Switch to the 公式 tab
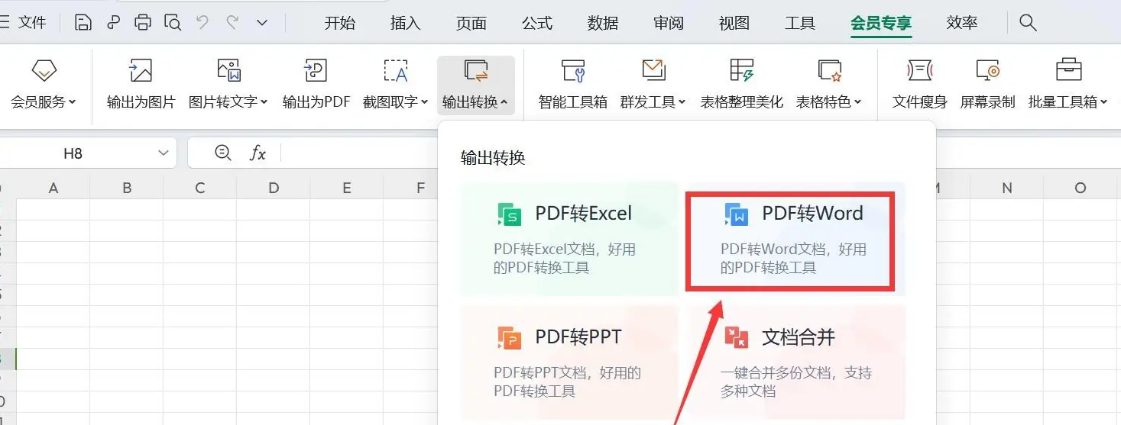Image resolution: width=1121 pixels, height=425 pixels. pyautogui.click(x=537, y=23)
